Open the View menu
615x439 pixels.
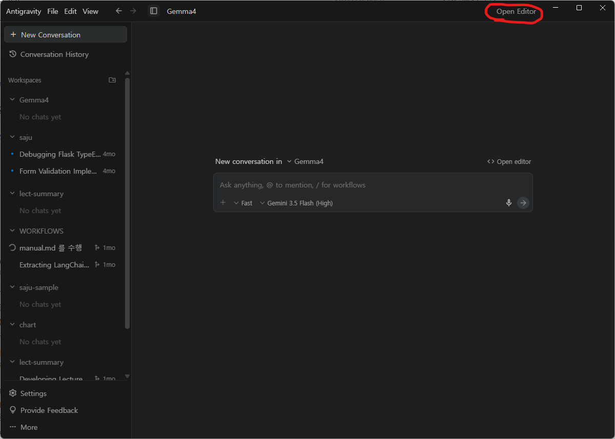click(91, 11)
